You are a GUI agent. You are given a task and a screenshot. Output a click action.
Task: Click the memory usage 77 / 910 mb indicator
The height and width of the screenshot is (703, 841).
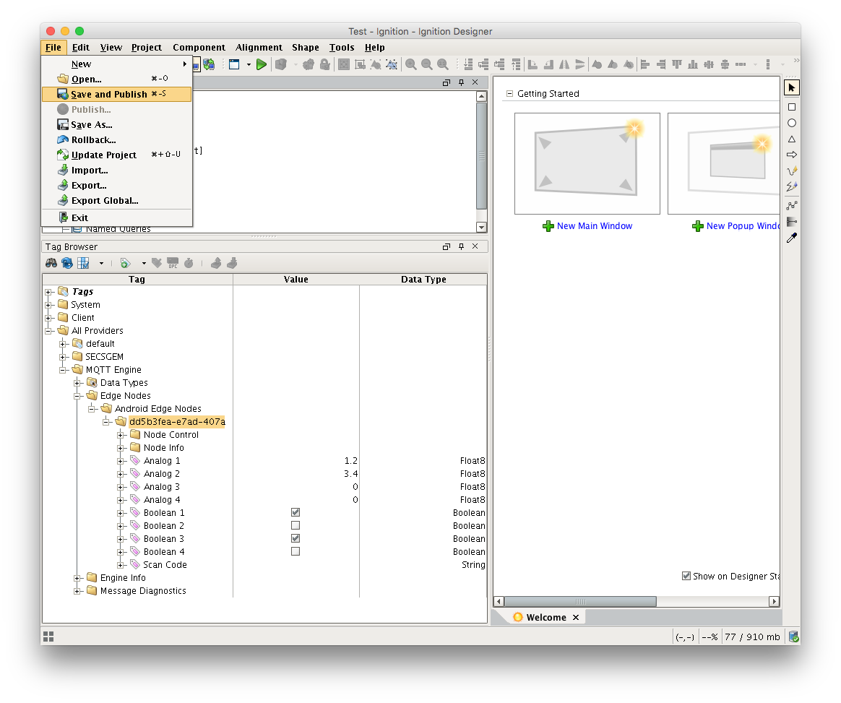(x=752, y=637)
